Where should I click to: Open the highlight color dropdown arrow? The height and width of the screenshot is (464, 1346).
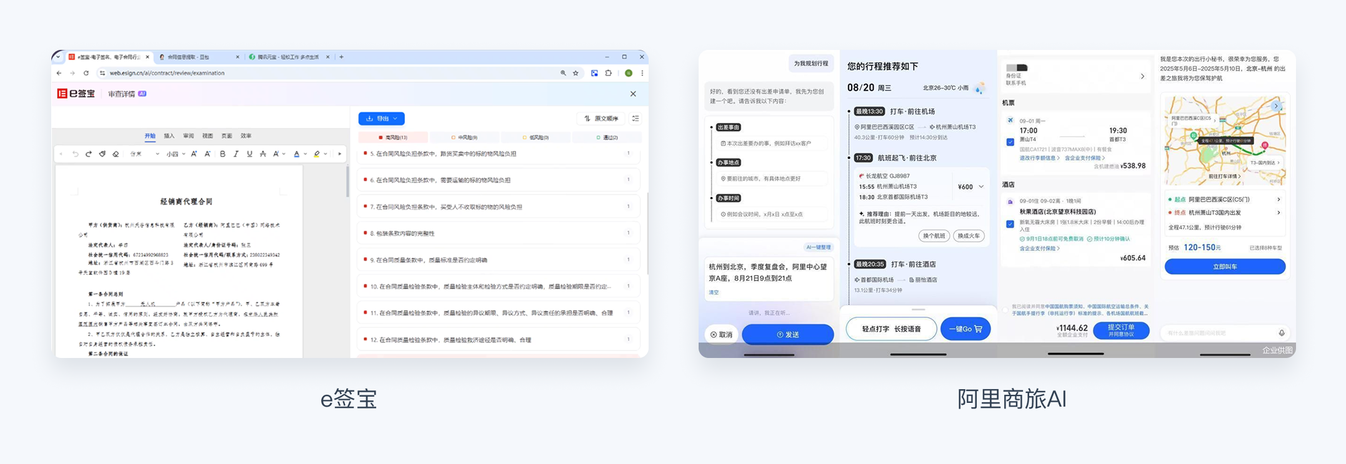coord(326,154)
